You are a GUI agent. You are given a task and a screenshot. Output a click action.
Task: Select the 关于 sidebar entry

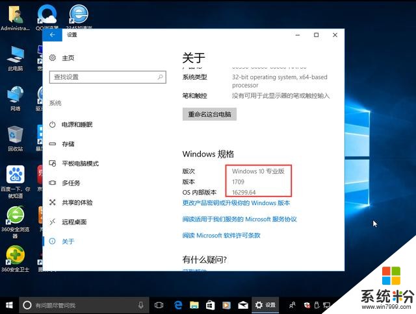[62, 241]
